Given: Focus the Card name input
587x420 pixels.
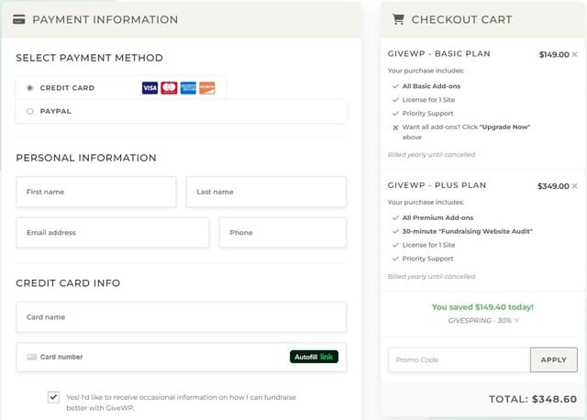Looking at the screenshot, I should click(x=181, y=316).
